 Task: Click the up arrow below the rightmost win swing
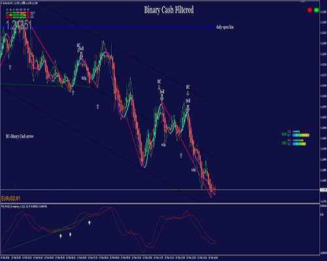coord(181,155)
